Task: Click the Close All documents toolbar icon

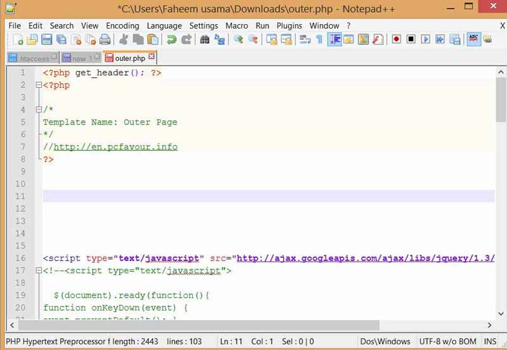Action: click(90, 39)
